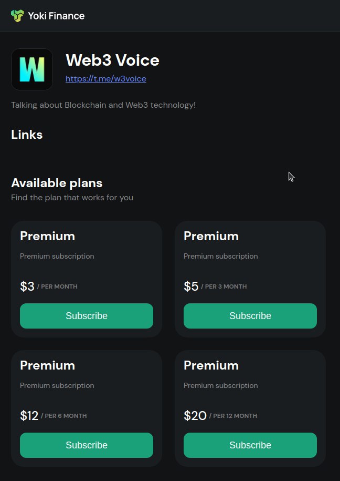Click the $5 price label
This screenshot has height=481, width=340.
pos(191,286)
